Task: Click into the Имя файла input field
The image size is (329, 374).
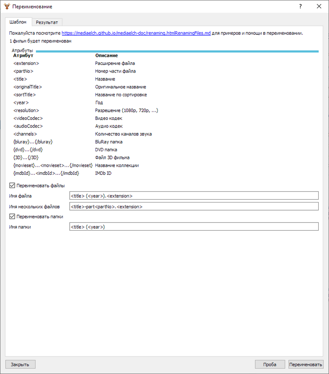Action: coord(194,195)
